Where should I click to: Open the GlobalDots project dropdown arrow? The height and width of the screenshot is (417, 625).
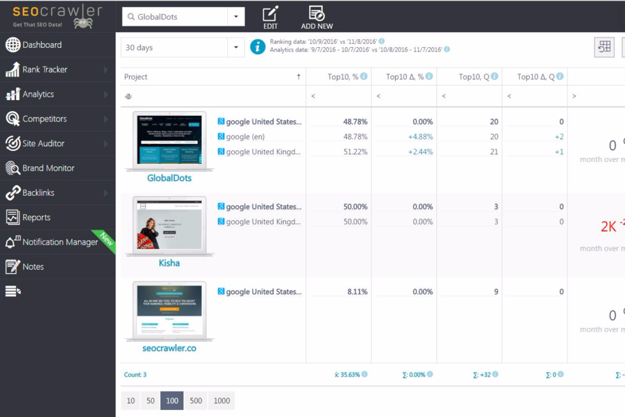point(236,17)
